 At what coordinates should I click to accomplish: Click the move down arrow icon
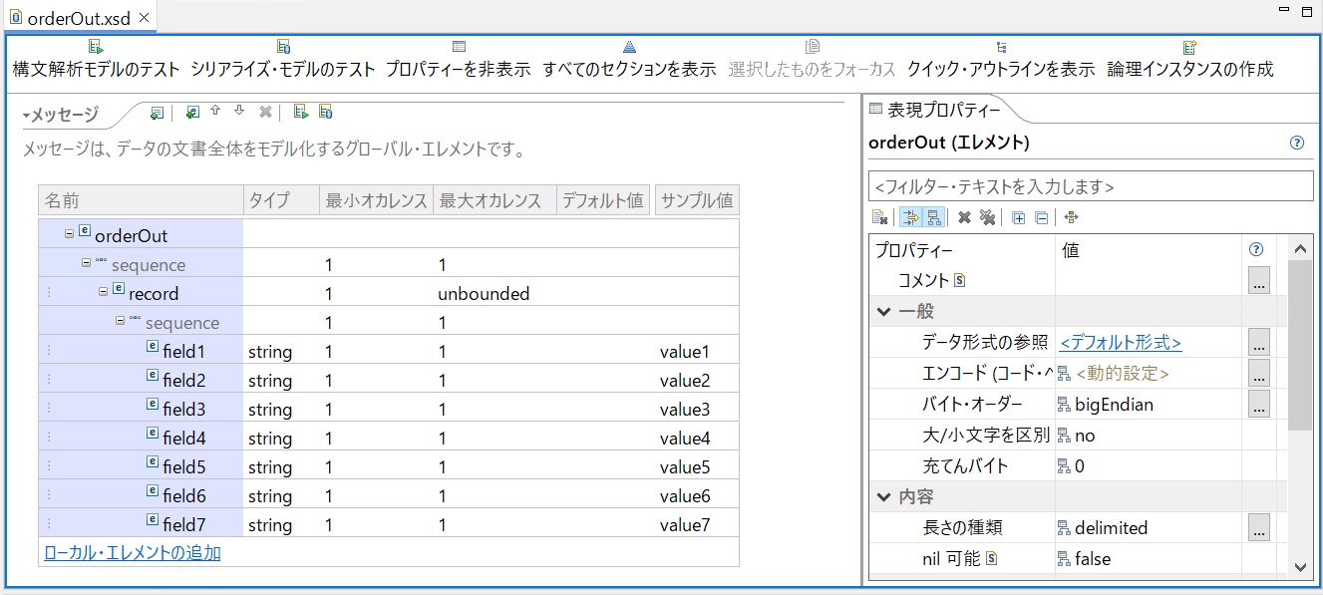[x=239, y=112]
